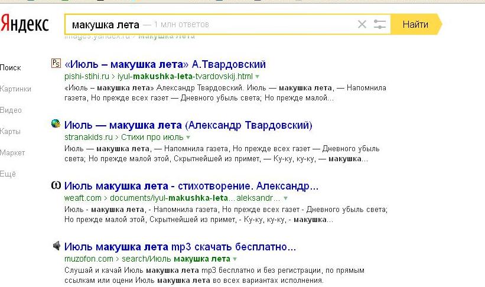The height and width of the screenshot is (287, 485).
Task: Click the weaft.com favicon icon
Action: [56, 185]
